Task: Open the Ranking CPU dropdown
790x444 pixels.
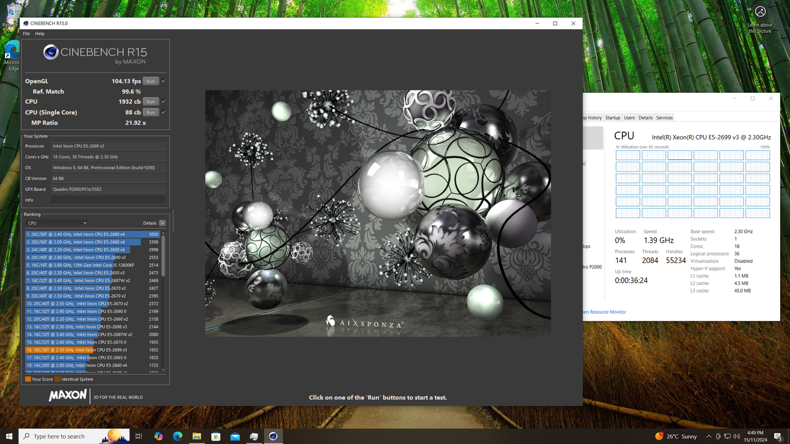Action: [57, 223]
